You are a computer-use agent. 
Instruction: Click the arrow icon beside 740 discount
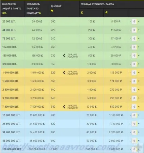tap(64, 107)
